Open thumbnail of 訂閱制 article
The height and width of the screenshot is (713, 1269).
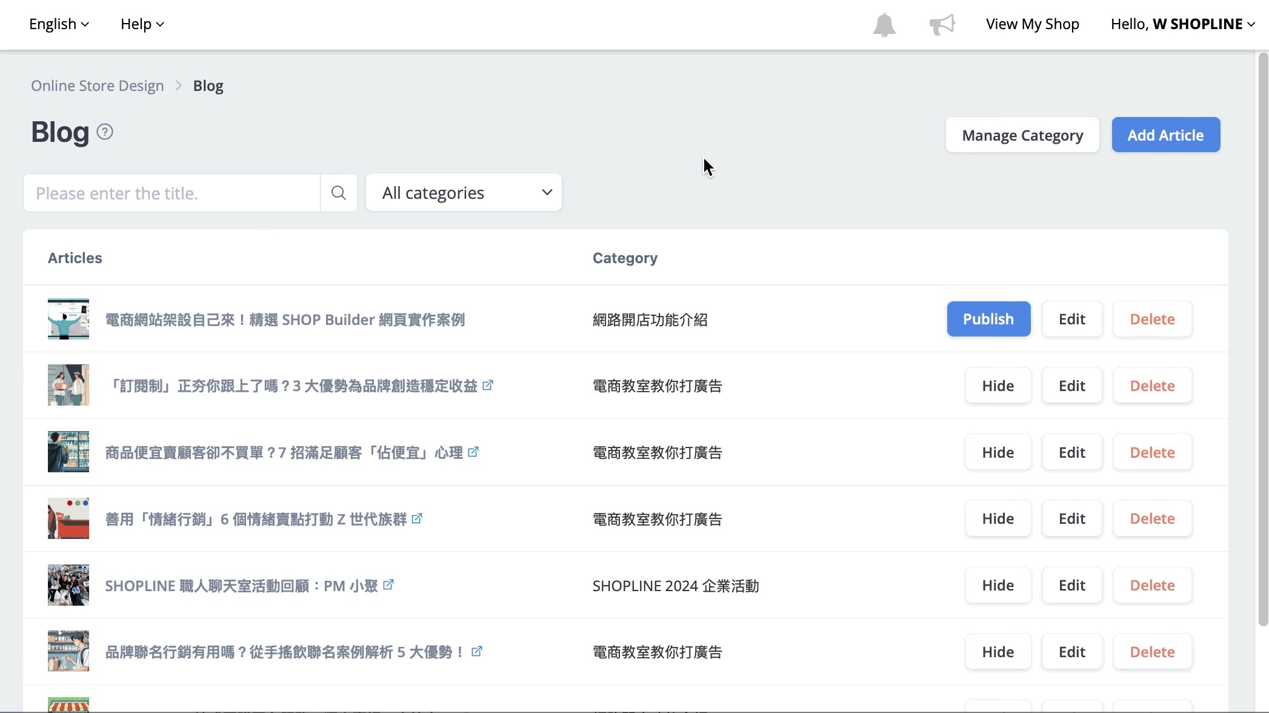point(68,385)
